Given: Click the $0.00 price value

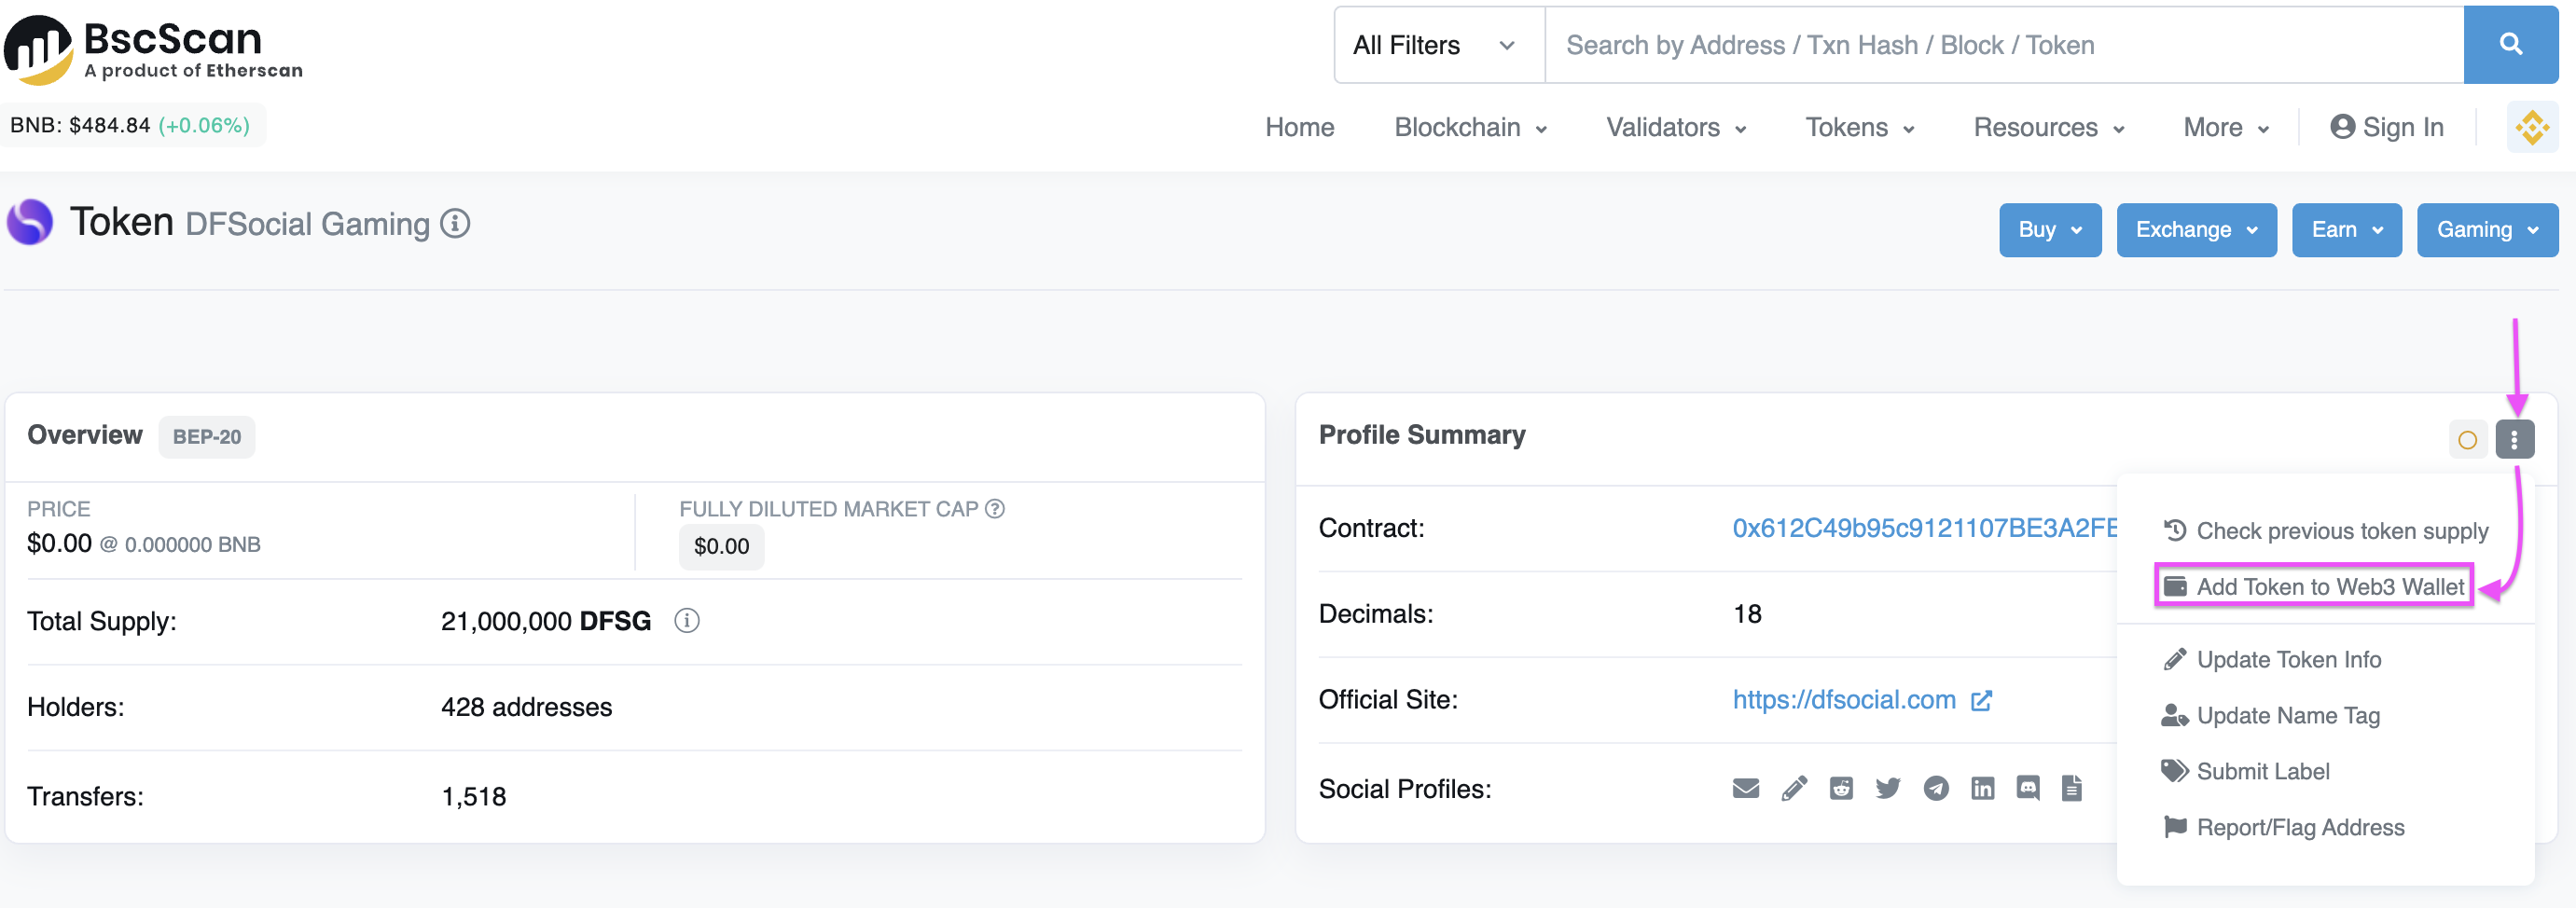Looking at the screenshot, I should click(x=59, y=543).
